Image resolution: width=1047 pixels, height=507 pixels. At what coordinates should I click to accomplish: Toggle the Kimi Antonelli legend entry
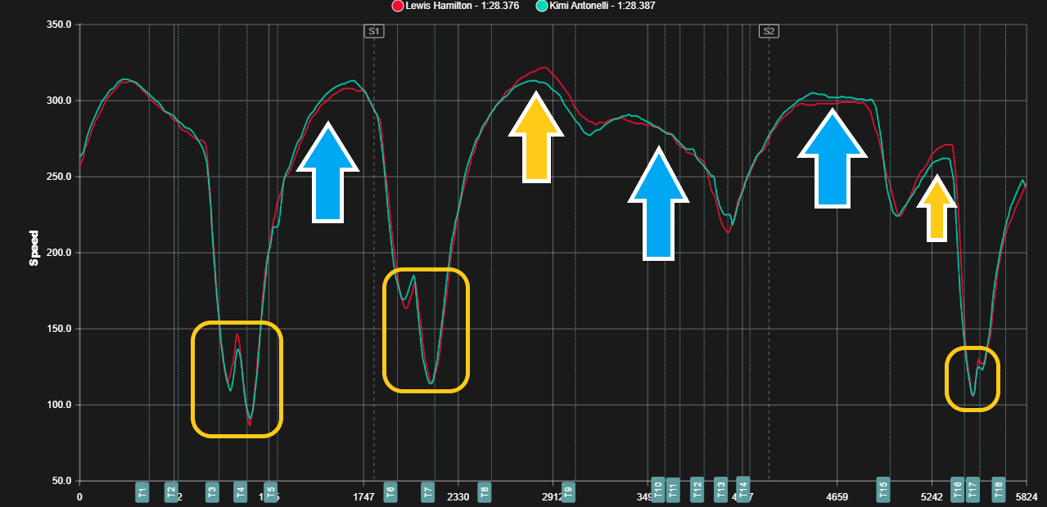595,6
